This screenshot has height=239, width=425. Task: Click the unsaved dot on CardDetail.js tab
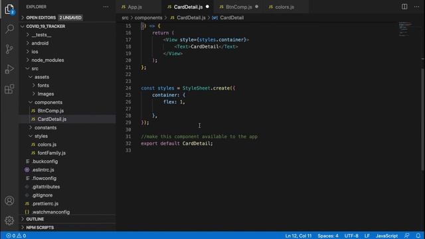click(207, 7)
